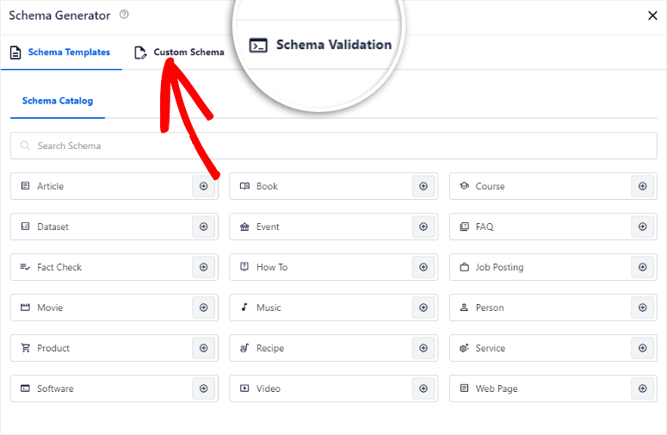Select the Schema Templates tab
The height and width of the screenshot is (435, 667).
60,53
